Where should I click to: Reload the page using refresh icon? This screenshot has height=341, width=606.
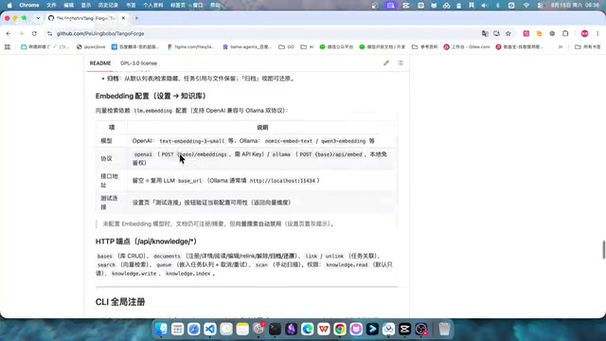click(x=34, y=34)
